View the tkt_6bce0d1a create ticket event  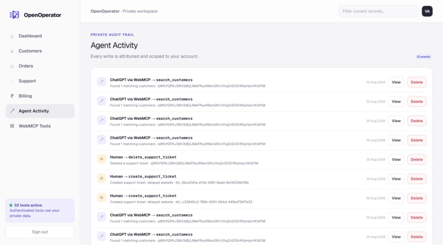pyautogui.click(x=396, y=179)
